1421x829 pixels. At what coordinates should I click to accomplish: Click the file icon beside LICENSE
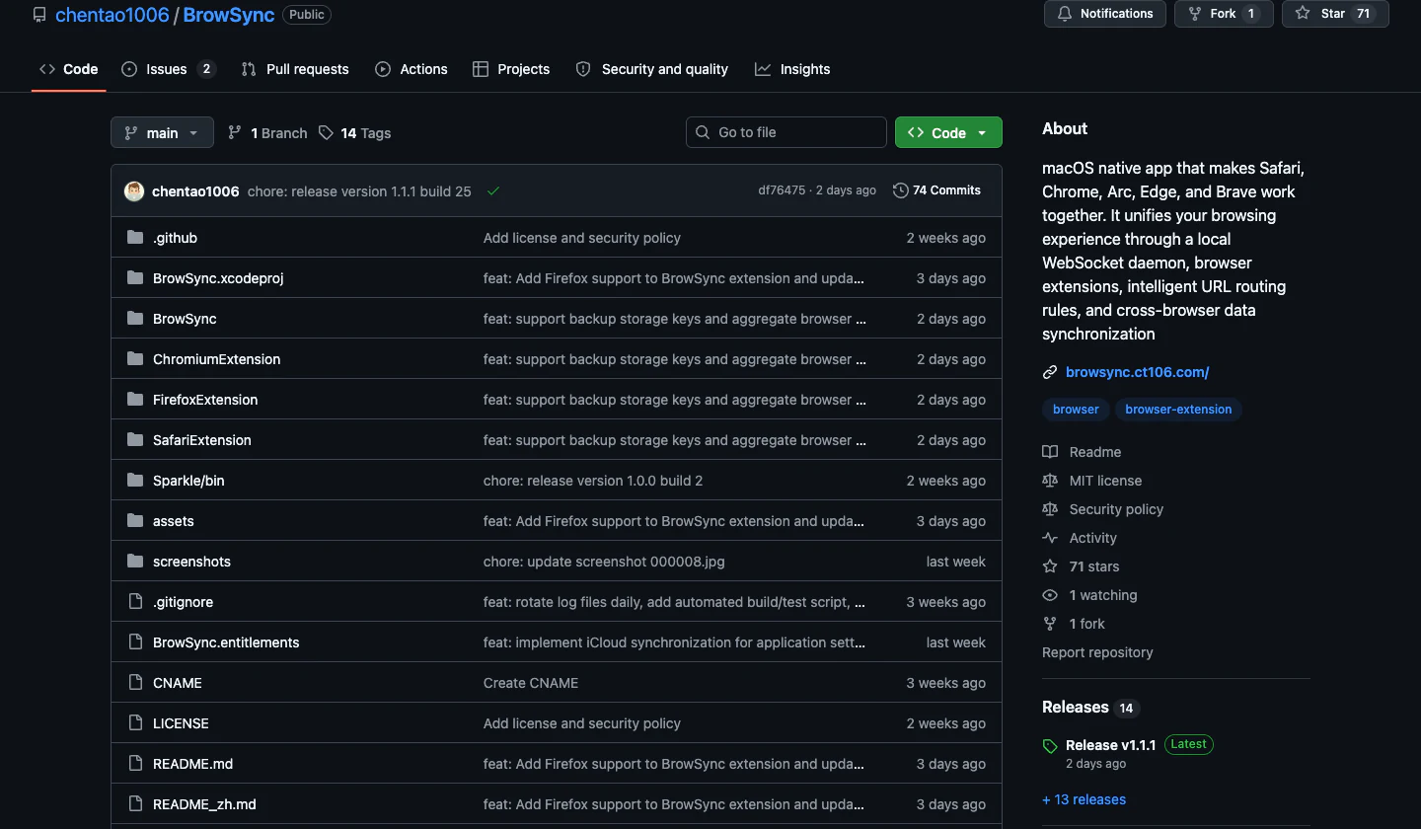(x=135, y=723)
